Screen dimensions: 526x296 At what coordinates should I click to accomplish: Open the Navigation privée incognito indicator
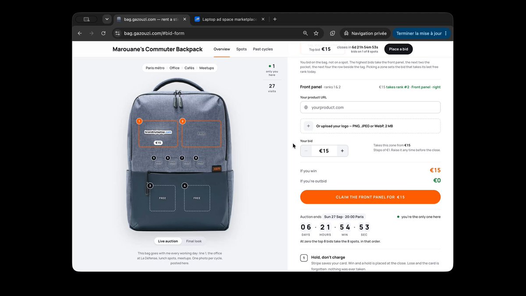[x=365, y=33]
